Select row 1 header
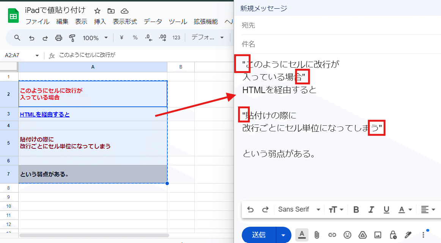 (x=9, y=76)
